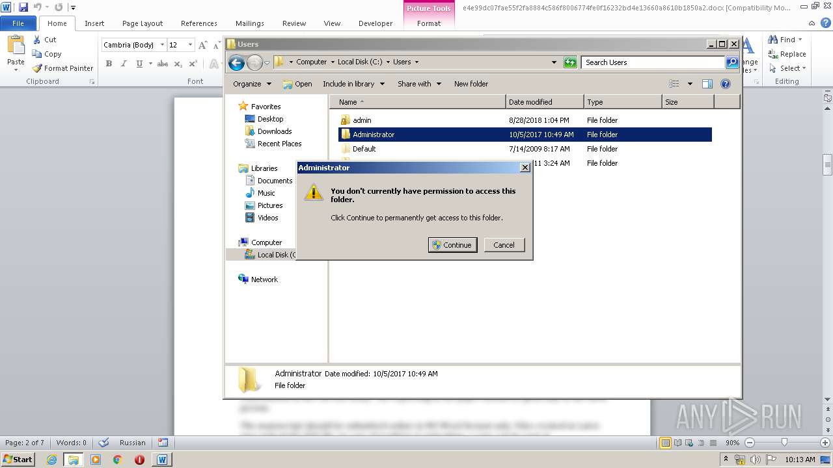Sort by the Type column header

(623, 102)
